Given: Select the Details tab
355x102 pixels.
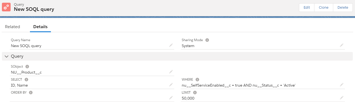Looking at the screenshot, I should [x=40, y=27].
